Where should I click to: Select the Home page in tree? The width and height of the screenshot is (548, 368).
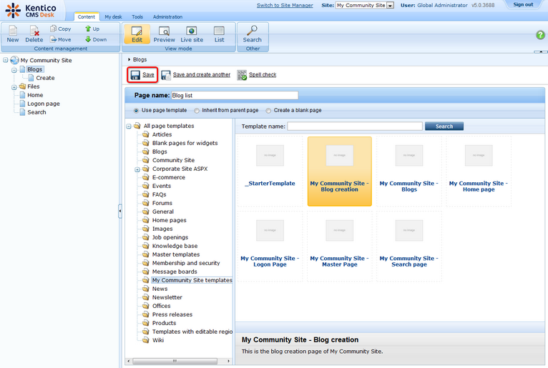coord(35,95)
